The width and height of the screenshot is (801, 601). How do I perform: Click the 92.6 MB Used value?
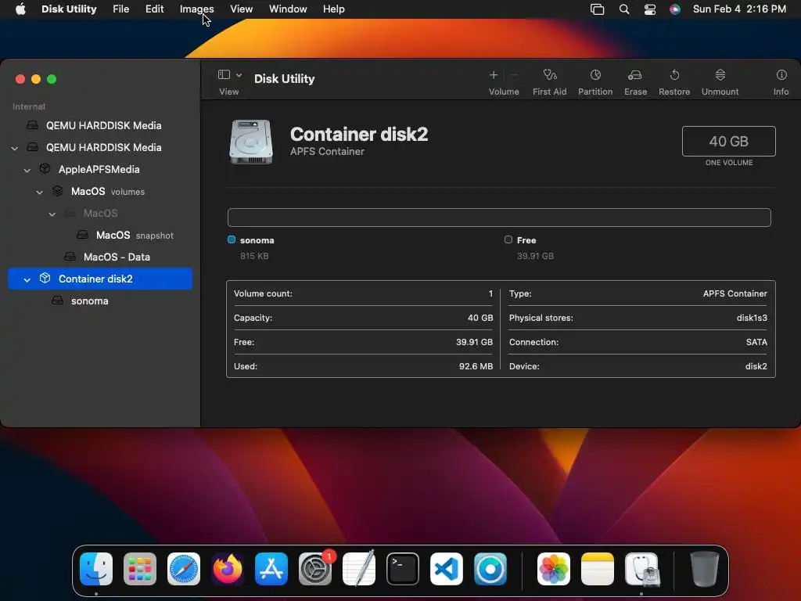point(476,366)
